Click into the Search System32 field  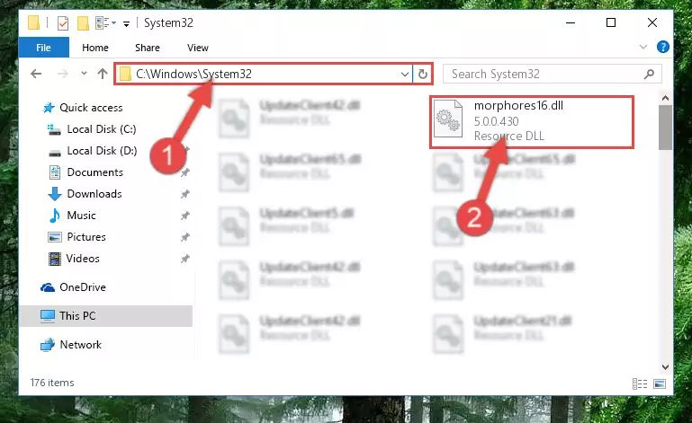click(x=545, y=74)
